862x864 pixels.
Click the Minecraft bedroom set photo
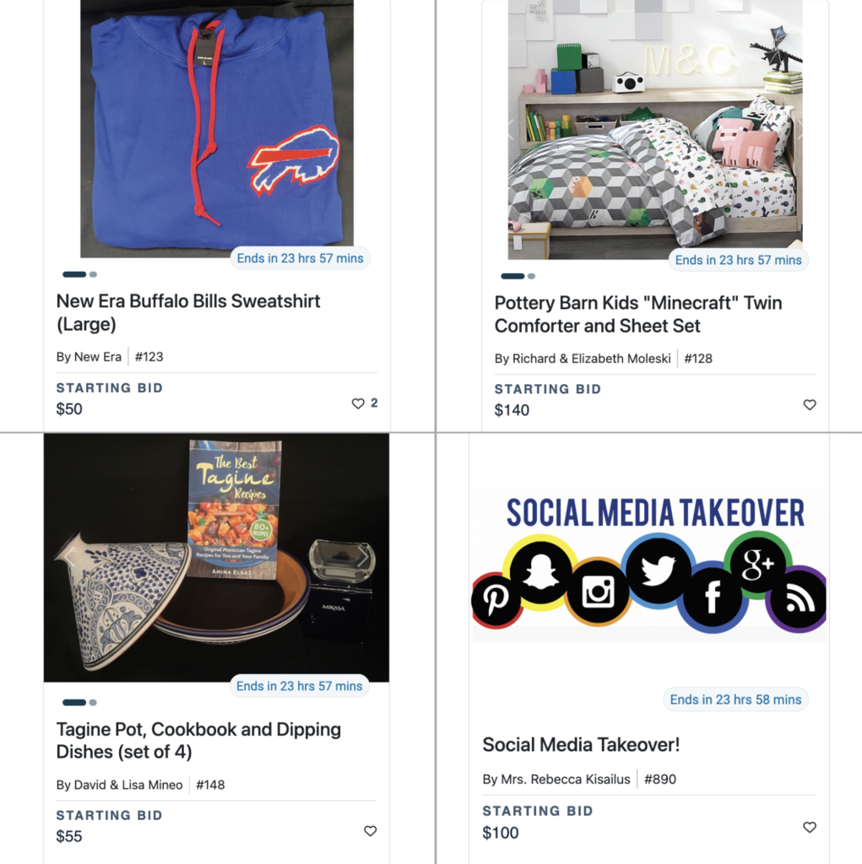(655, 129)
